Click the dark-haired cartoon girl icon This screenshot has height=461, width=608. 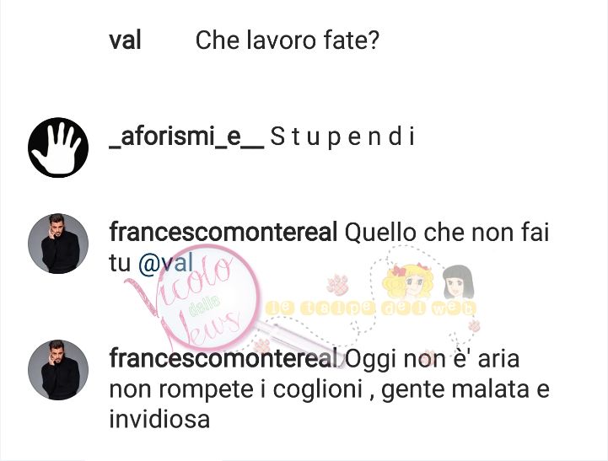click(x=459, y=282)
